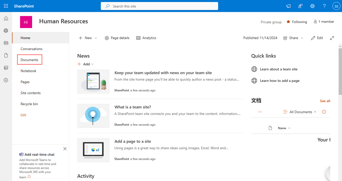The image size is (342, 181).
Task: Click the Teams icon in chat promo
Action: tap(21, 154)
